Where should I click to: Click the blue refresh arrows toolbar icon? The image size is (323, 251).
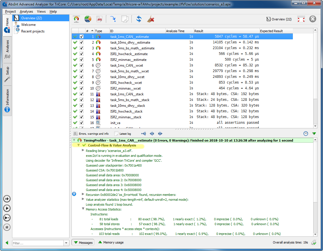tap(139, 19)
